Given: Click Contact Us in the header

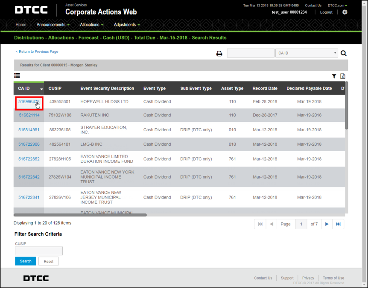Looking at the screenshot, I should [313, 6].
